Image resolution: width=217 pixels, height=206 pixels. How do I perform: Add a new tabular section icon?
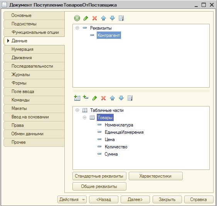pyautogui.click(x=77, y=98)
